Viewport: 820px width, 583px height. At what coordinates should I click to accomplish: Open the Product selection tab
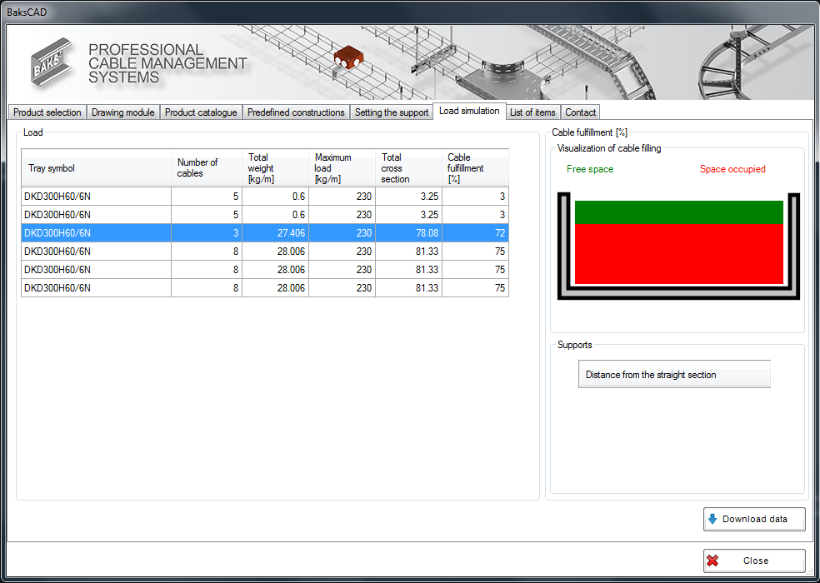[47, 112]
